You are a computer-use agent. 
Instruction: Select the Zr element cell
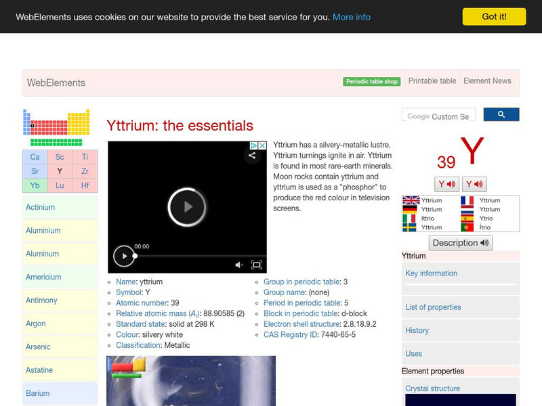(85, 171)
